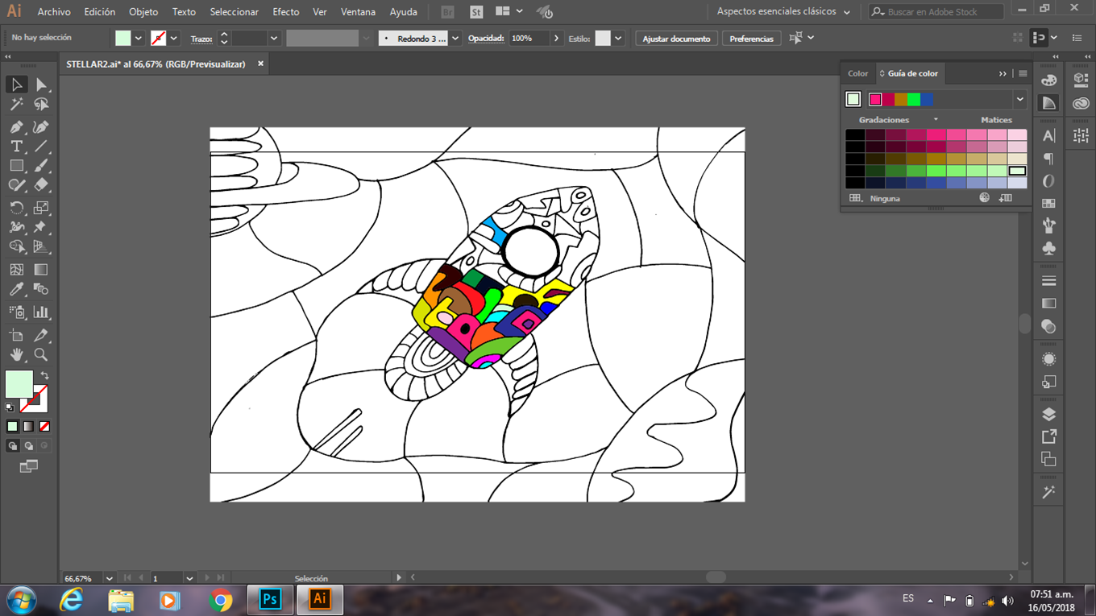This screenshot has width=1096, height=616.
Task: Select the Mesh tool
Action: coord(16,270)
